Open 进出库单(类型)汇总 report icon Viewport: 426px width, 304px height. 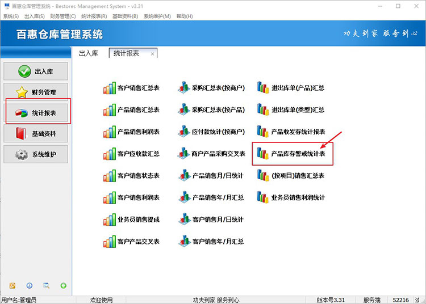point(263,109)
